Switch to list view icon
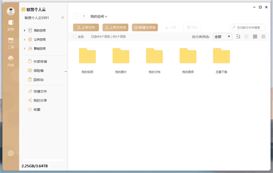Viewport: 273px width, 173px height. (x=247, y=36)
